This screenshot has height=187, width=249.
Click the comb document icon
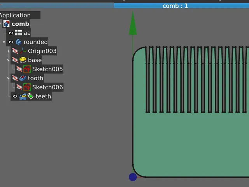[x=7, y=24]
